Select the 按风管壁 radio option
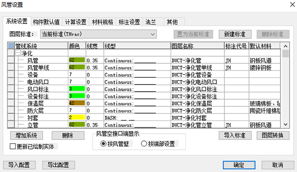This screenshot has height=172, width=297. point(103,144)
